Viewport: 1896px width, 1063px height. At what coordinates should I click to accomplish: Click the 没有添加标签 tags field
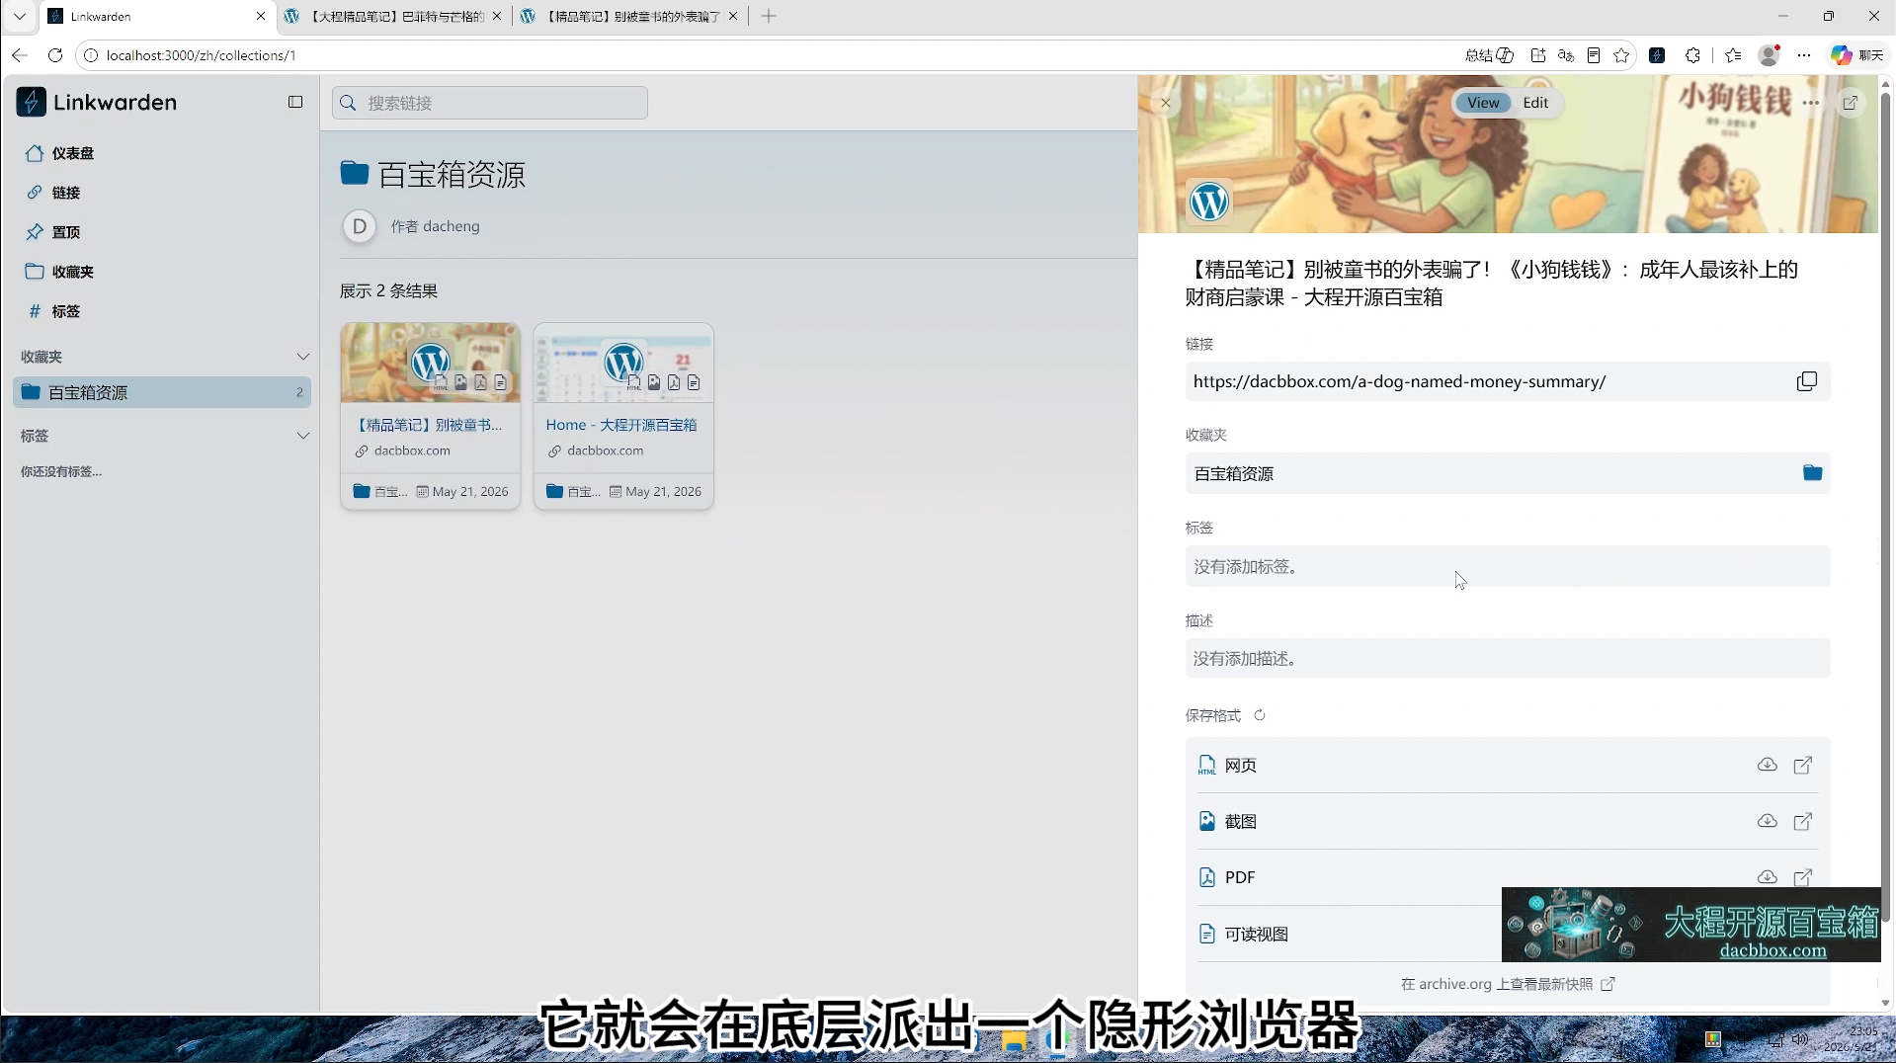(1508, 566)
